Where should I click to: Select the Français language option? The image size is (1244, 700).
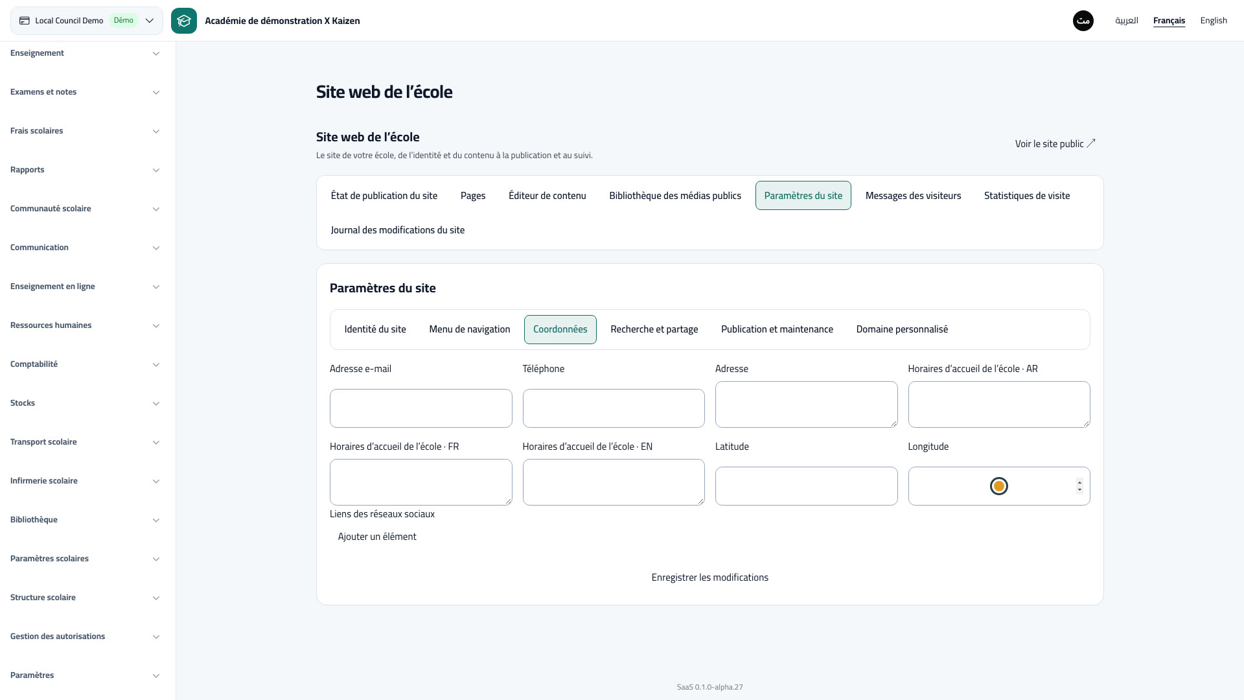point(1169,21)
